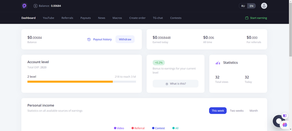The height and width of the screenshot is (131, 292).
Task: Open the round chat widget bubble
Action: pyautogui.click(x=278, y=121)
